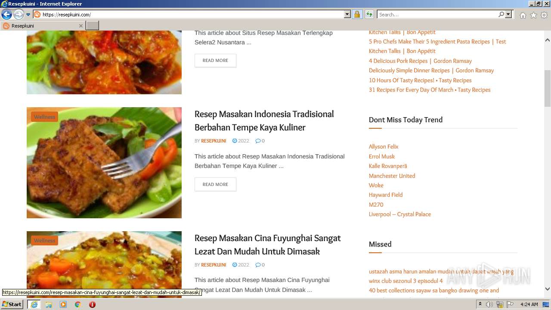Screen dimensions: 551x310
Task: Click the magnifier search icon
Action: coord(501,15)
